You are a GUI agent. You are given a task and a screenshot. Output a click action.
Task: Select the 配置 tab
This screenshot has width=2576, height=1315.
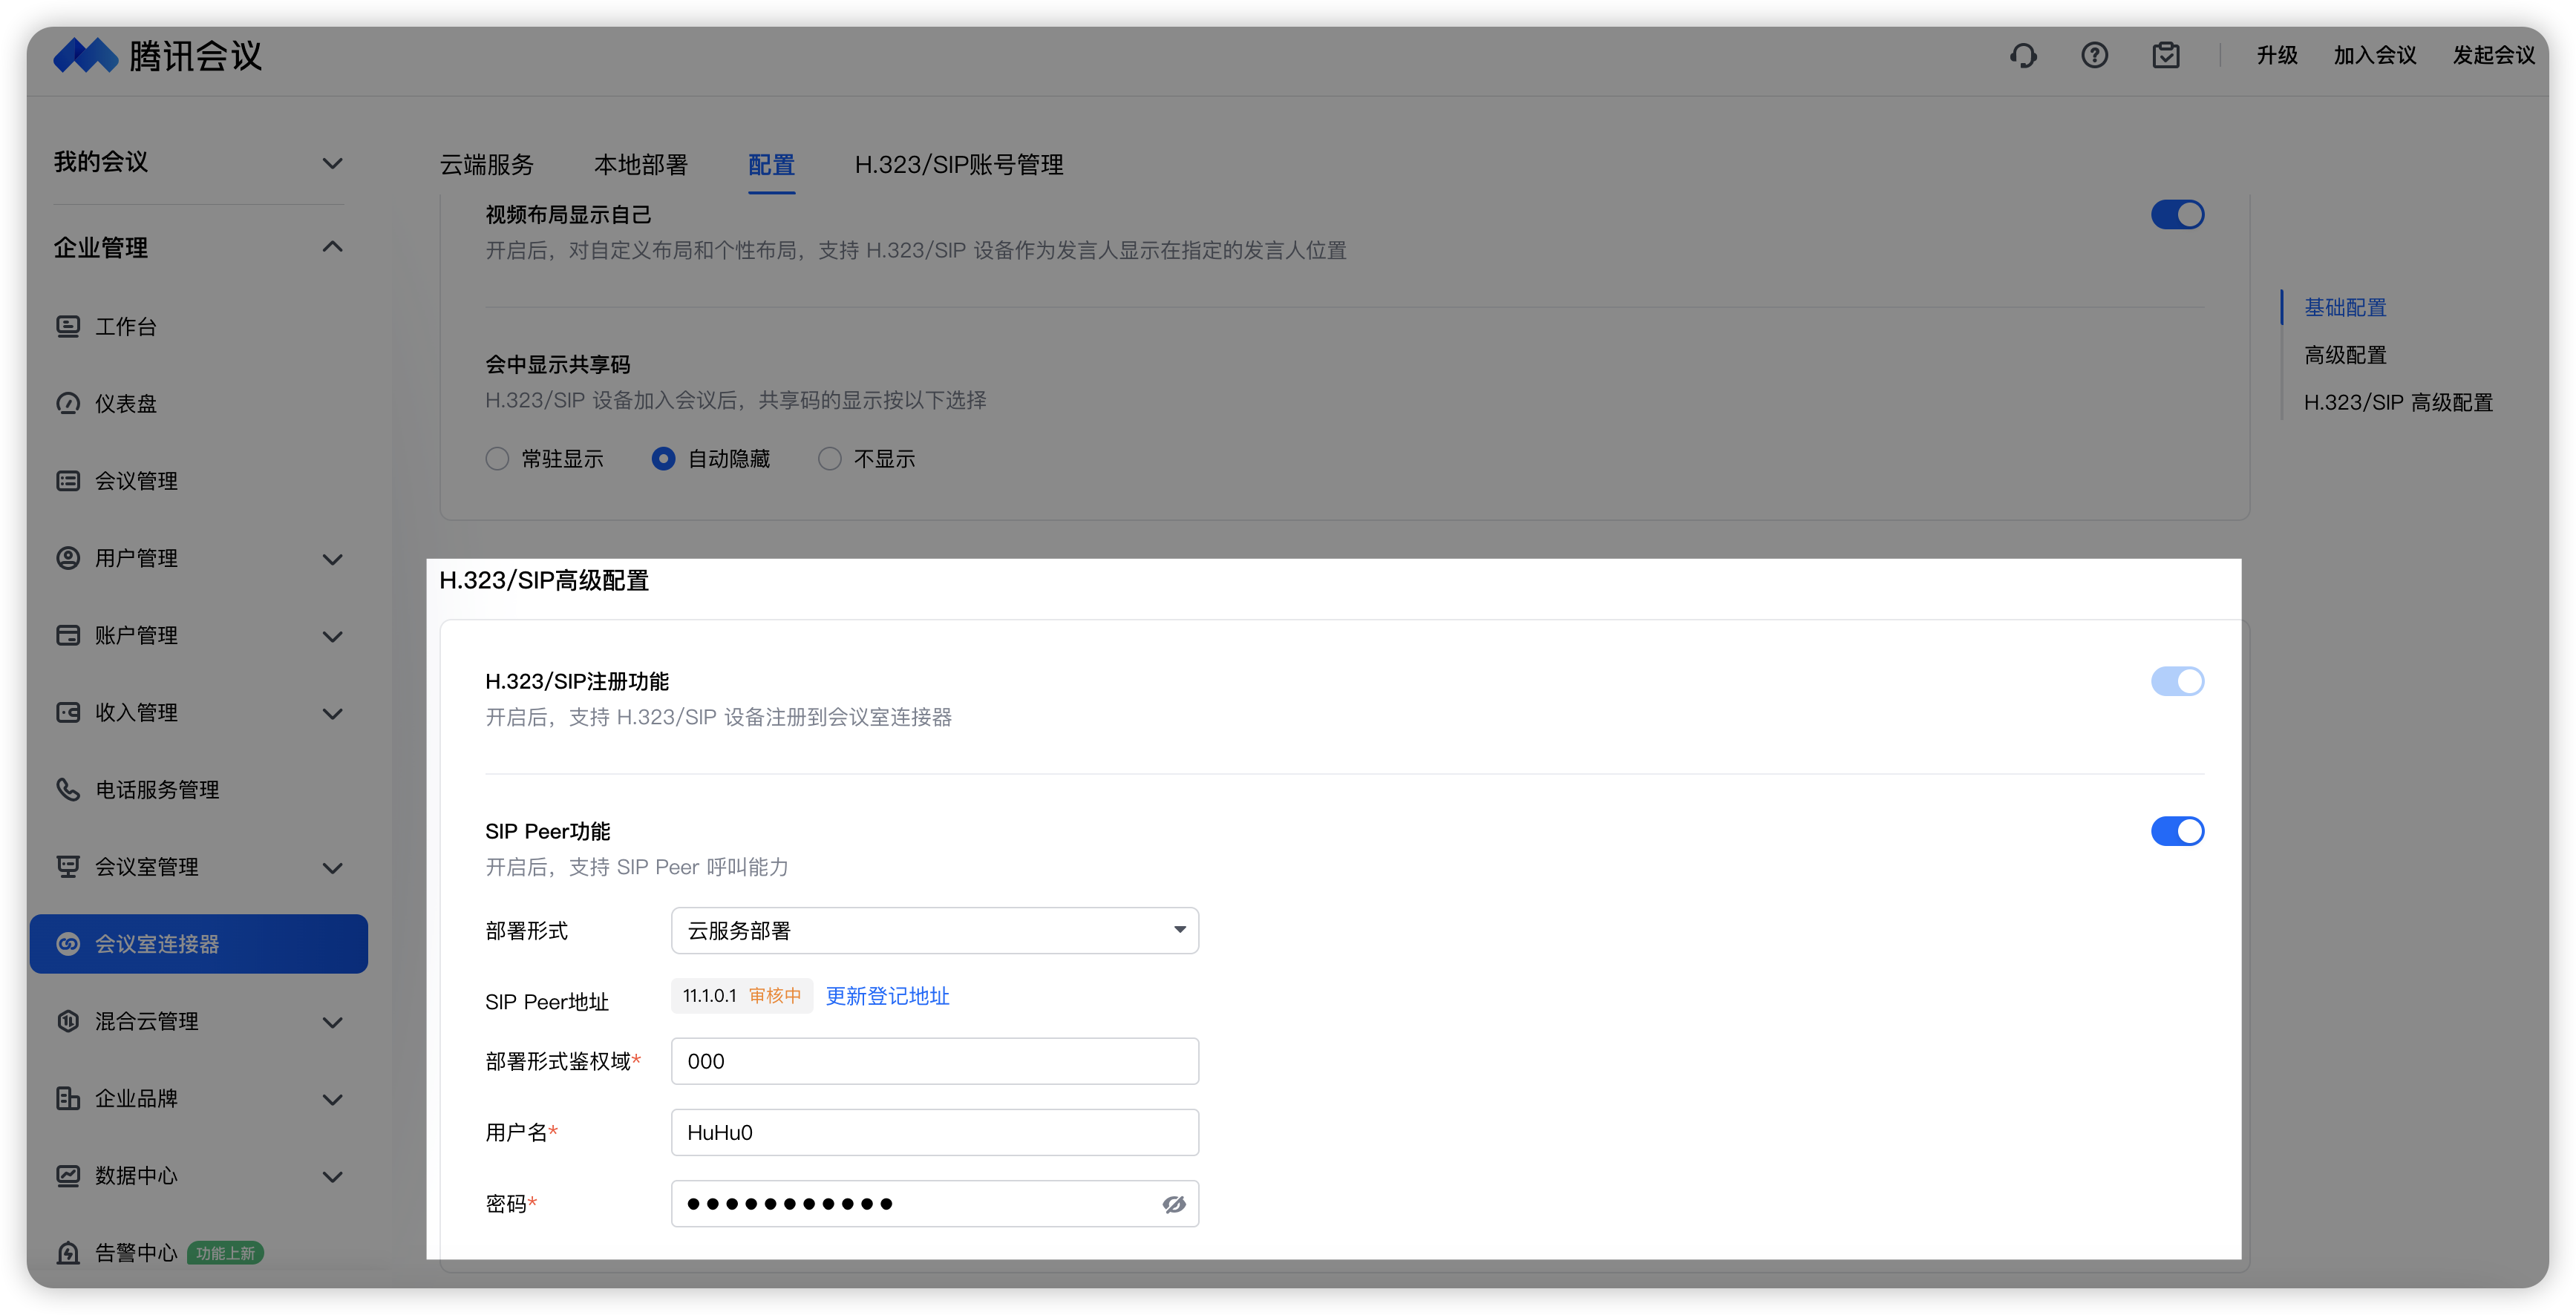(x=771, y=165)
